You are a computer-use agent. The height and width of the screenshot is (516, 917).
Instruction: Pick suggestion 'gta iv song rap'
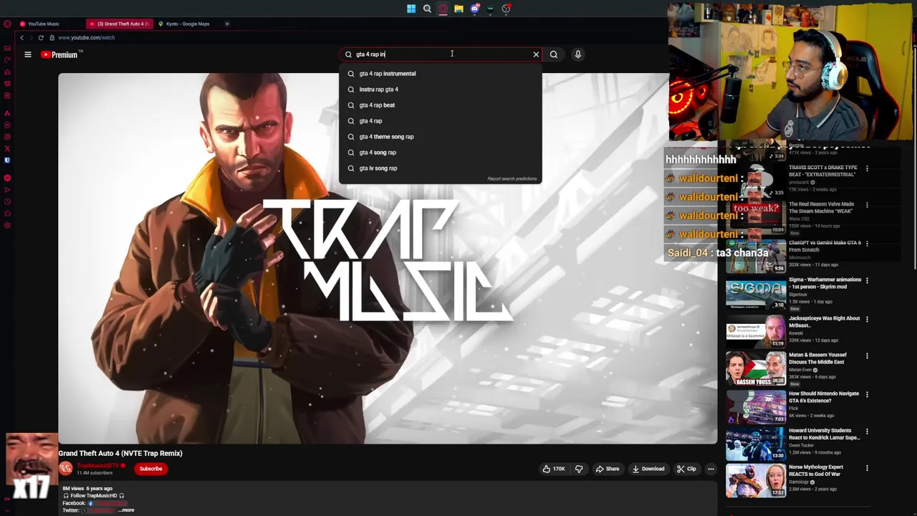[x=441, y=168]
